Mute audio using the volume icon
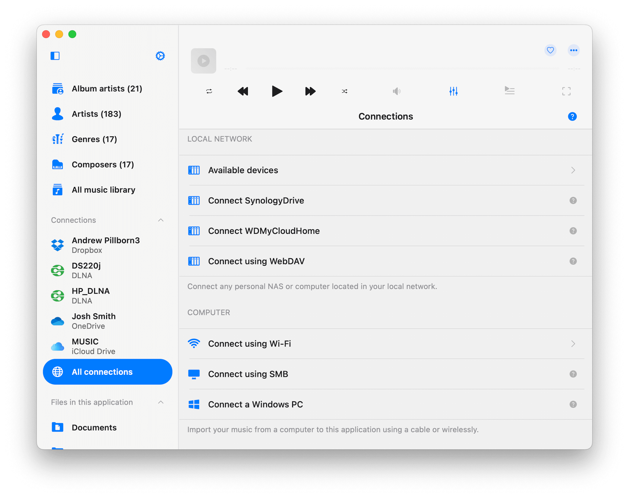629x498 pixels. click(396, 91)
